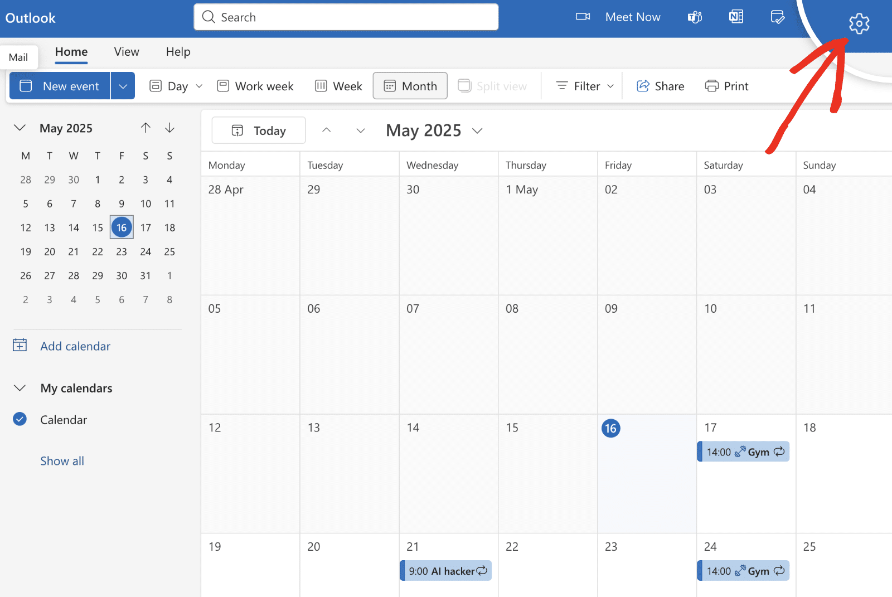Open the My Day to-do icon
Image resolution: width=892 pixels, height=597 pixels.
(777, 17)
